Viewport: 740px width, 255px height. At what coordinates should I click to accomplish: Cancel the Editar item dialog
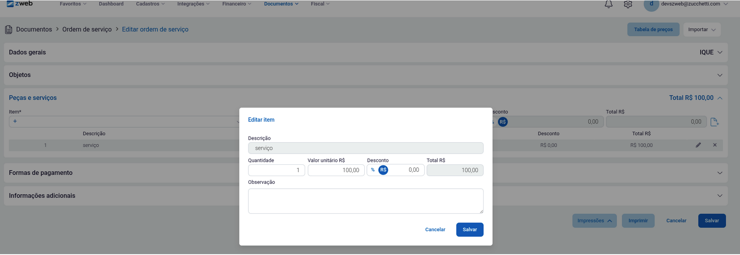click(435, 229)
